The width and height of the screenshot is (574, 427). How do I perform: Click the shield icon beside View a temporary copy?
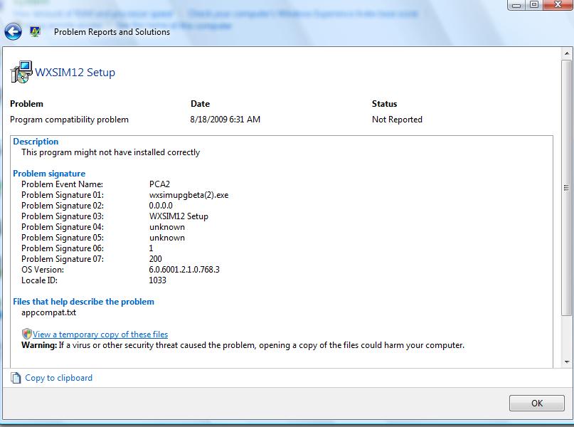[x=27, y=334]
